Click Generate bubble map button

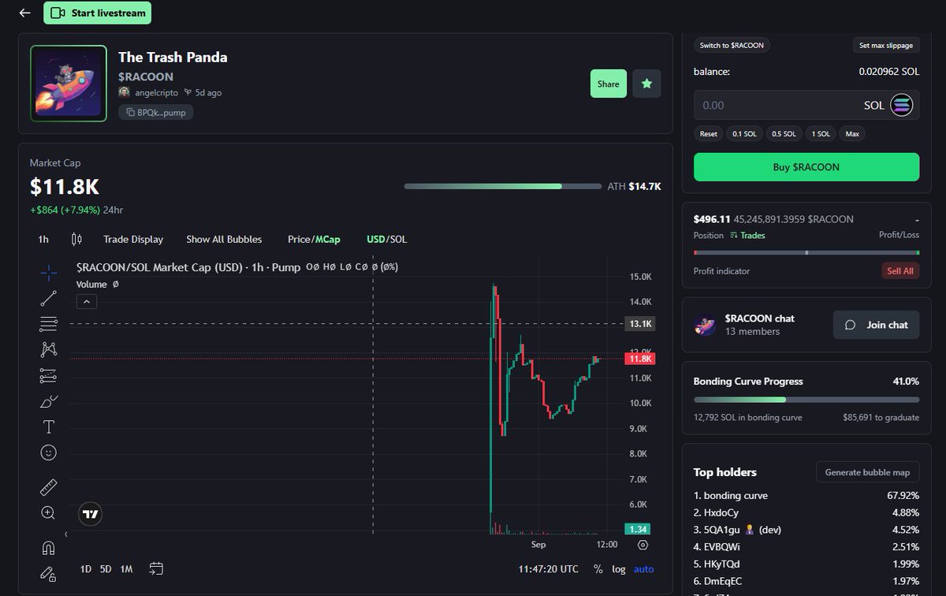(x=867, y=472)
